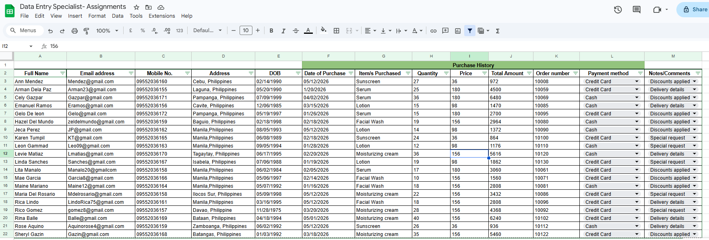The height and width of the screenshot is (240, 709).
Task: Open filter on Full Name header
Action: point(62,73)
